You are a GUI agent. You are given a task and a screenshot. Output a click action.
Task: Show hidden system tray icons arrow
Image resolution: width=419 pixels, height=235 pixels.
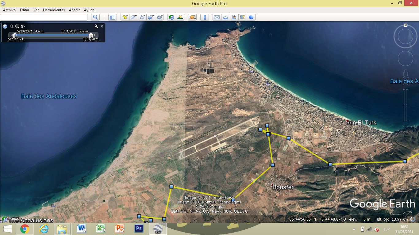[x=354, y=229]
